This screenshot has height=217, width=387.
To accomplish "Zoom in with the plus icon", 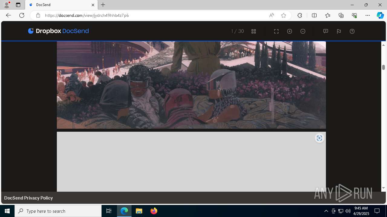I will (x=290, y=31).
